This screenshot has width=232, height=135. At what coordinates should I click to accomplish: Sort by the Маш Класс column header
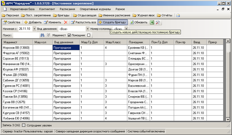tap(116, 42)
